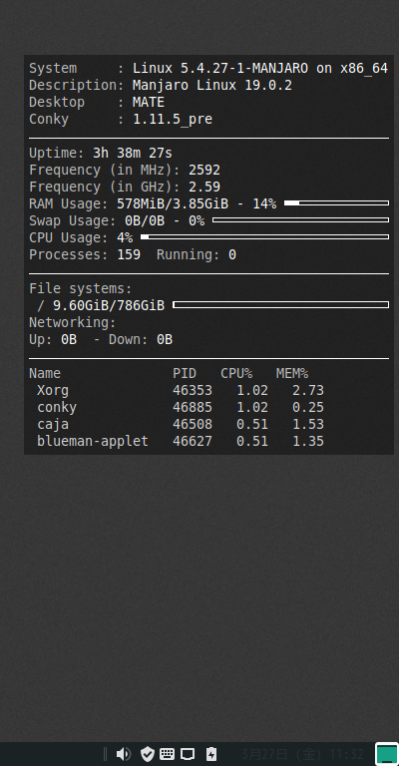Click the Conky version '1.11.5_pre'
Viewport: 399px width, 766px height.
pyautogui.click(x=173, y=120)
